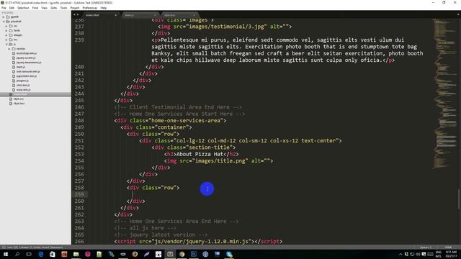Image resolution: width=461 pixels, height=259 pixels.
Task: Open the File menu
Action: [4, 8]
